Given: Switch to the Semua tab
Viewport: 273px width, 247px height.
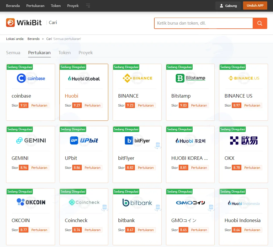Looking at the screenshot, I should [13, 52].
